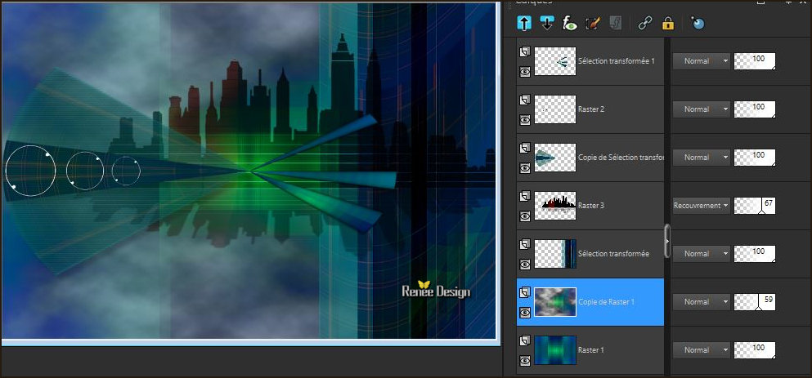812x378 pixels.
Task: Click opacity slider of Copie de Sélection layer
Action: point(755,158)
